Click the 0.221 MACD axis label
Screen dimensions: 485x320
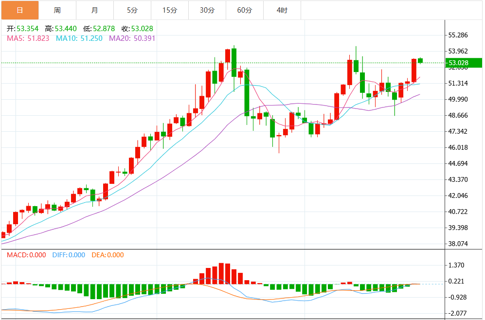coord(456,282)
